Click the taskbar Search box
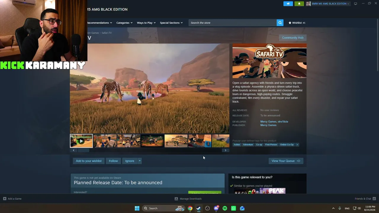The height and width of the screenshot is (213, 379). (x=164, y=208)
